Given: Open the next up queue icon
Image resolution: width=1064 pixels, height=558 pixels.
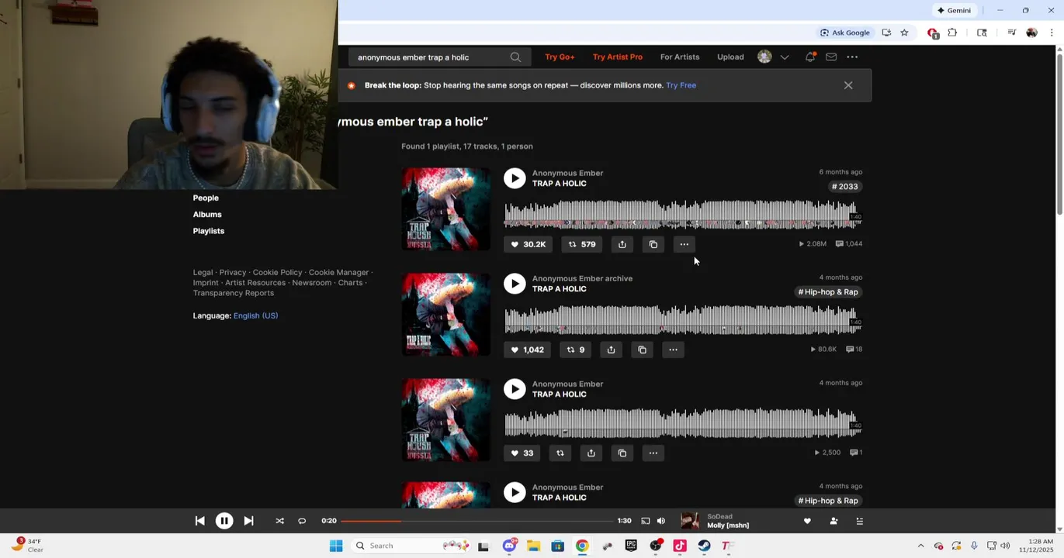Looking at the screenshot, I should (x=859, y=522).
